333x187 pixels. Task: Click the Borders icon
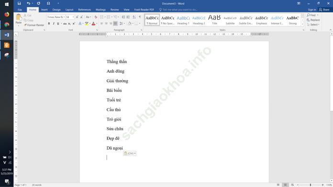click(x=136, y=23)
